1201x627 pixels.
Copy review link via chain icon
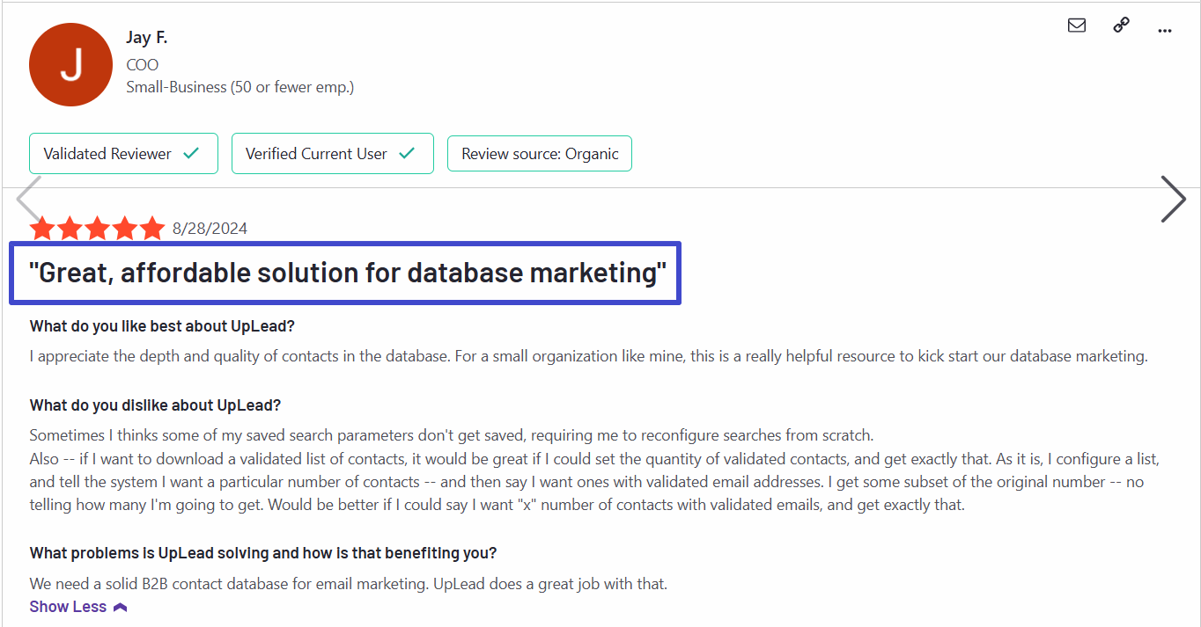click(1121, 26)
